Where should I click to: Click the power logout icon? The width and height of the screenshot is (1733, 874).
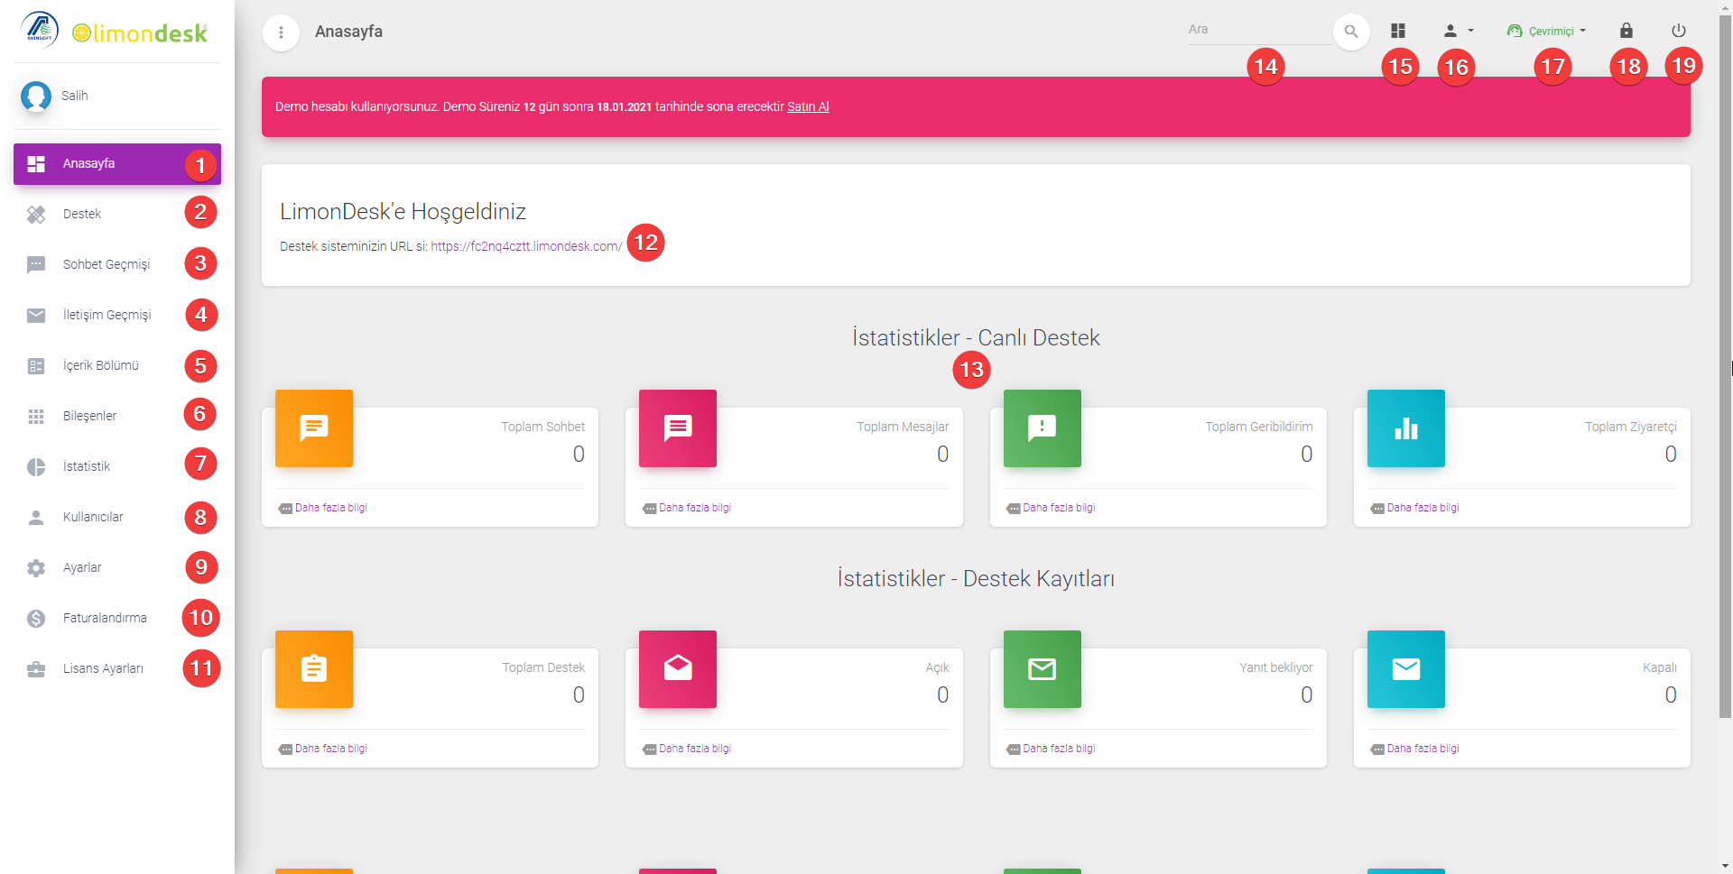[x=1679, y=31]
